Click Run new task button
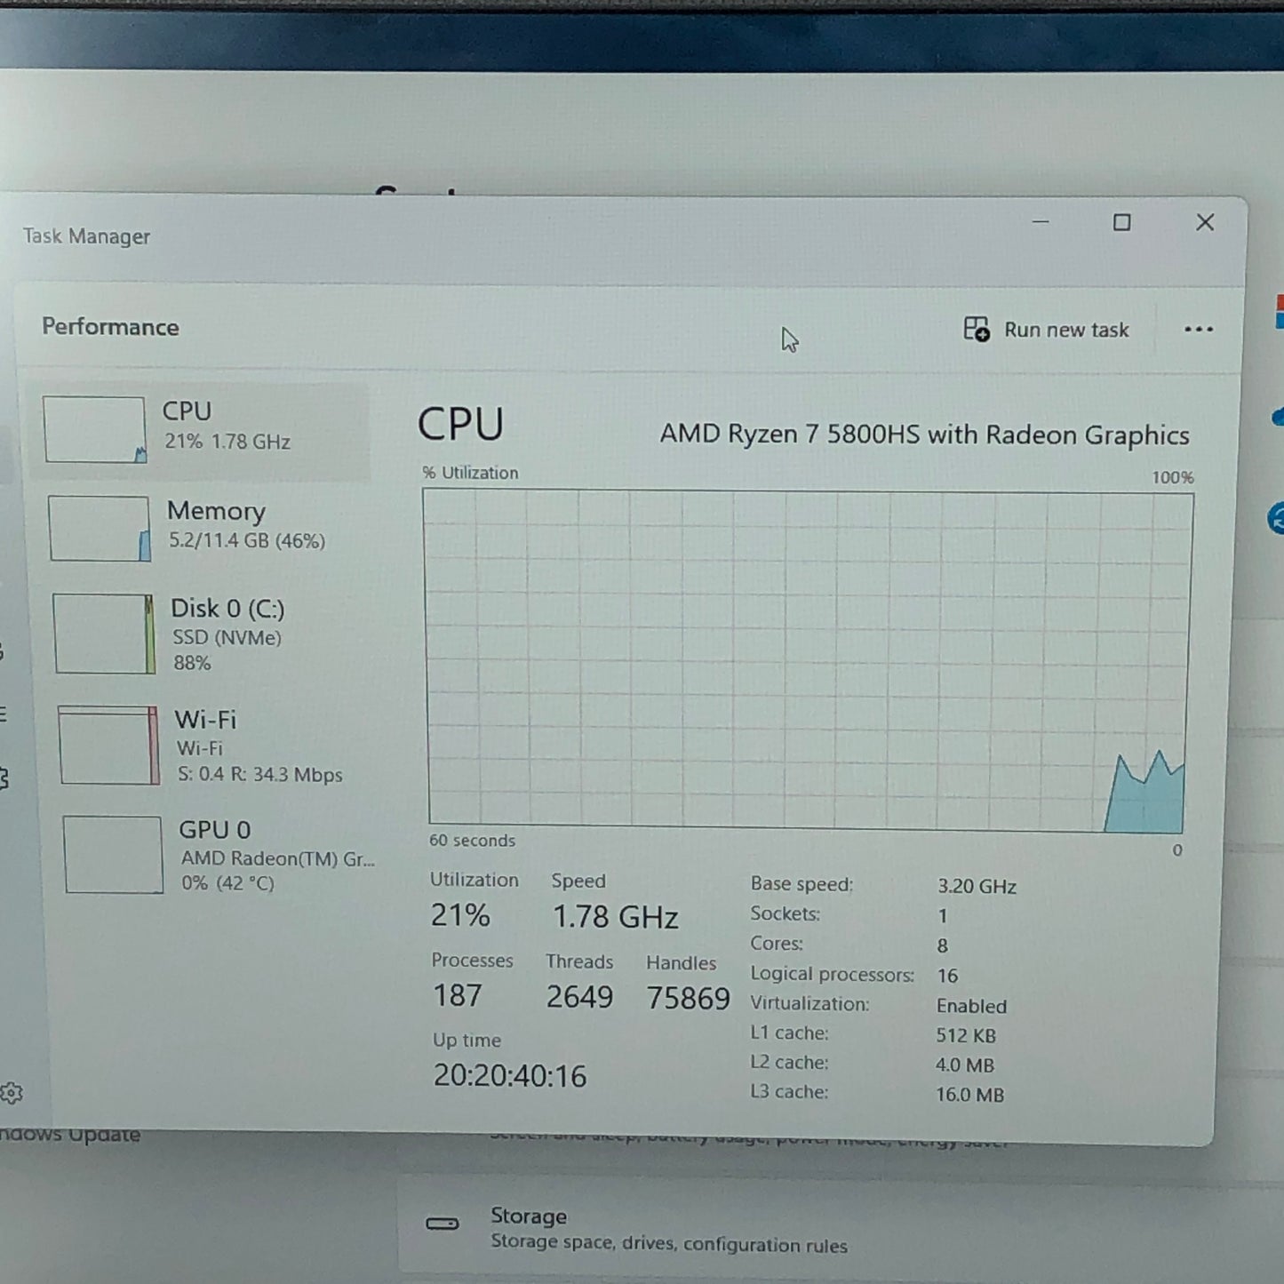 pyautogui.click(x=1047, y=330)
